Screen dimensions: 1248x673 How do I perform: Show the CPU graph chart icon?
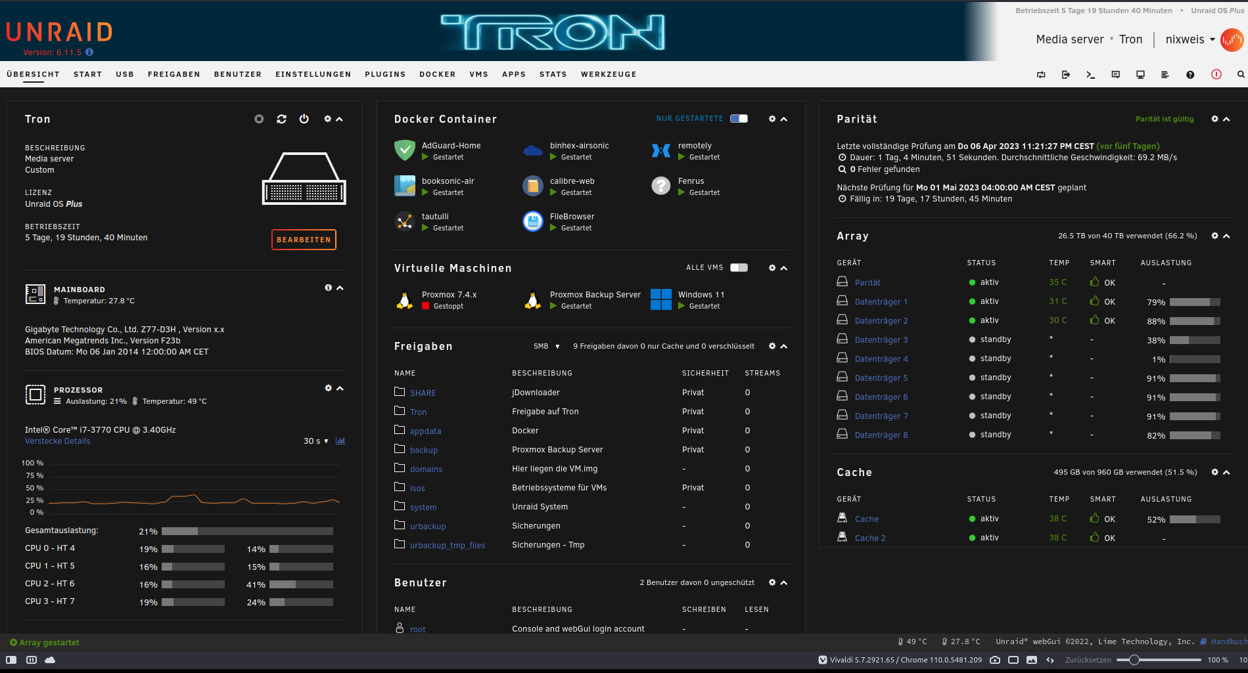(340, 441)
